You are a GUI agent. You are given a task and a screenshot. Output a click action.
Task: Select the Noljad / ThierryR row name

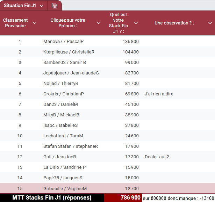click(61, 84)
